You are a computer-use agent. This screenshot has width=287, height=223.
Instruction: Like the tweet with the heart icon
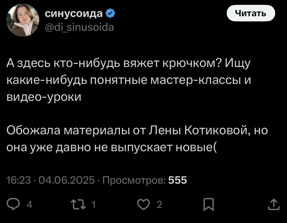pyautogui.click(x=143, y=204)
